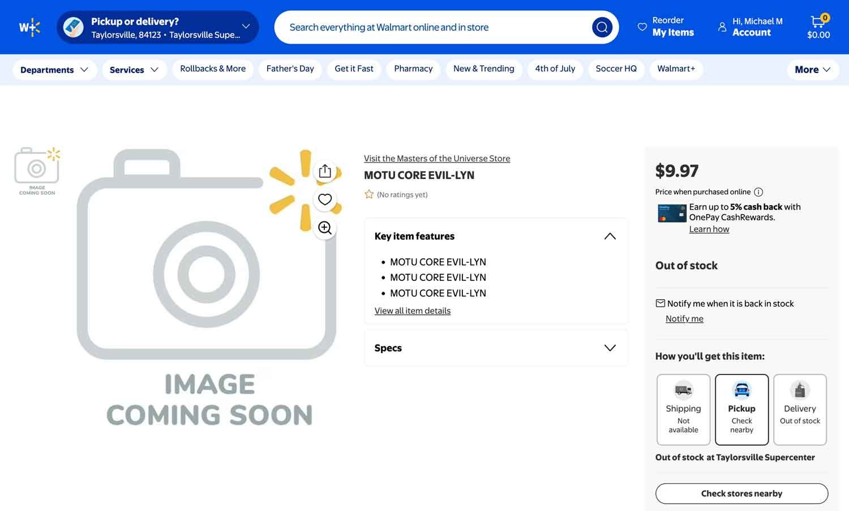Select the image coming soon thumbnail
Screen dimensions: 849x511
click(x=37, y=172)
